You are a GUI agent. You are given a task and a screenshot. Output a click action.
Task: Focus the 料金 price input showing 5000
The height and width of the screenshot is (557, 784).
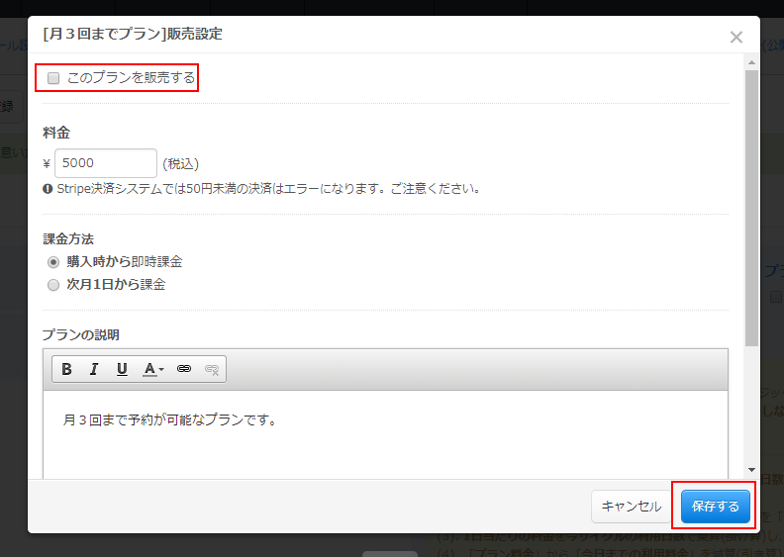(105, 163)
